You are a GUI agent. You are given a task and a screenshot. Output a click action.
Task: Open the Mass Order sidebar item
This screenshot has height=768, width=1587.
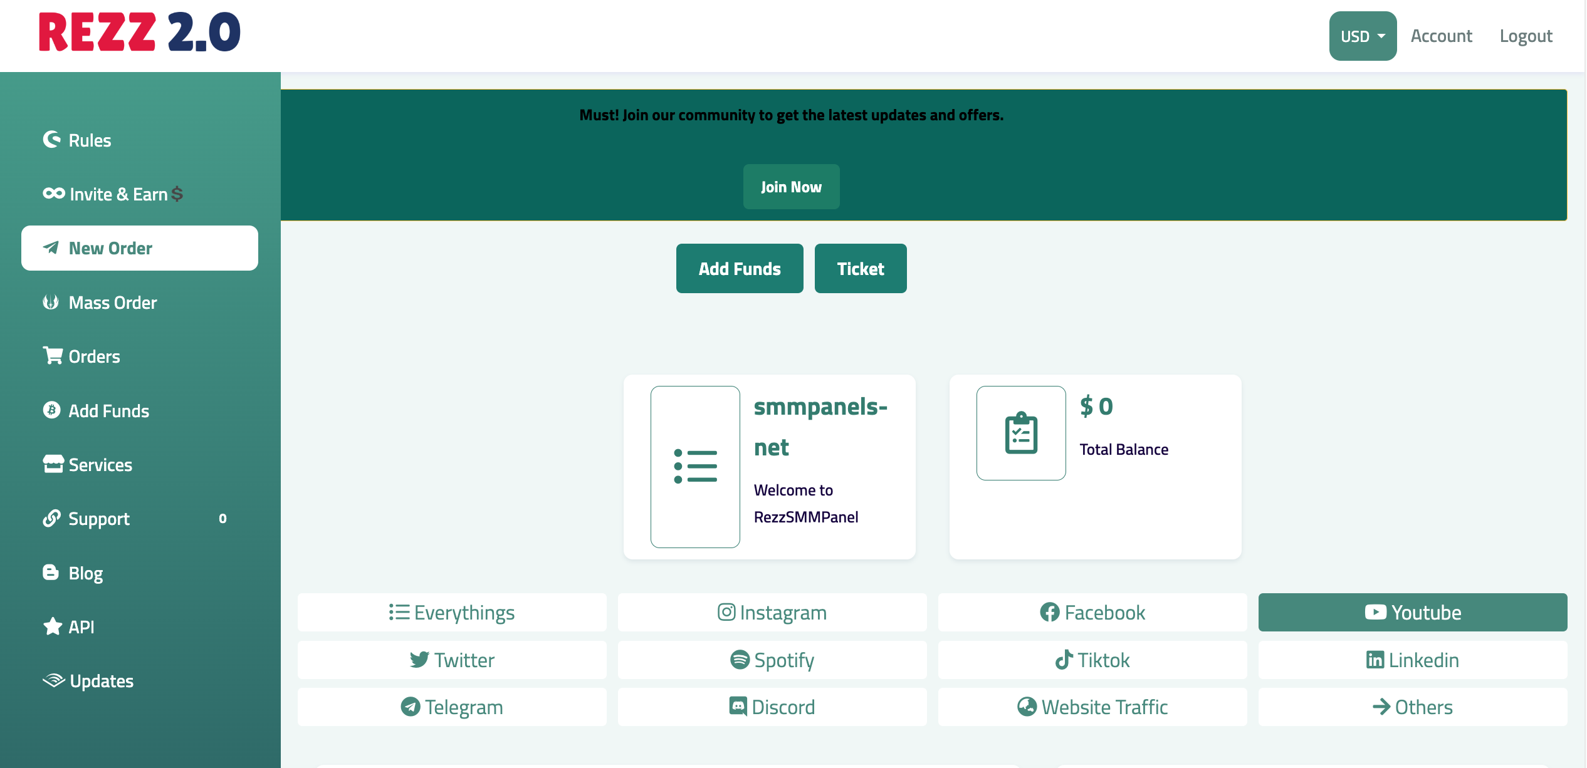pos(113,303)
